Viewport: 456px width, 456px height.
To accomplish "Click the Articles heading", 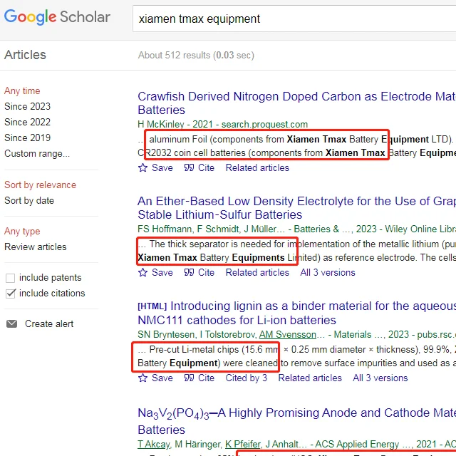I will tap(25, 55).
